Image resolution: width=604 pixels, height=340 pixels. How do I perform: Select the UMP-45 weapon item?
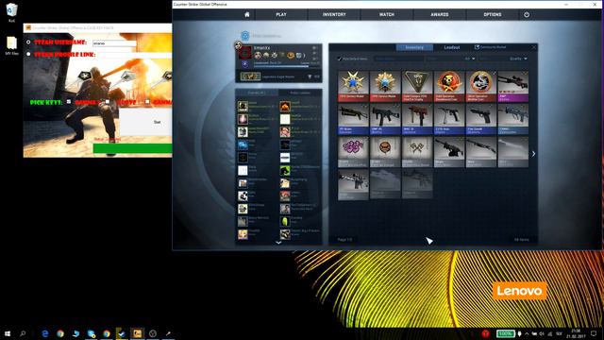click(x=385, y=119)
